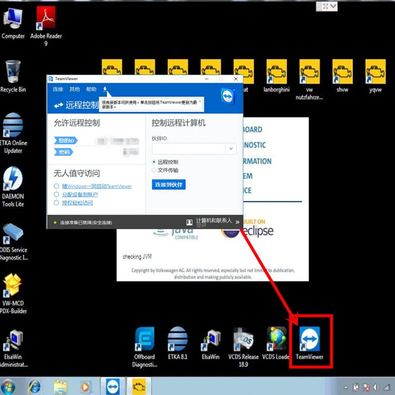The height and width of the screenshot is (395, 395).
Task: Click the 密码 label
Action: [64, 152]
